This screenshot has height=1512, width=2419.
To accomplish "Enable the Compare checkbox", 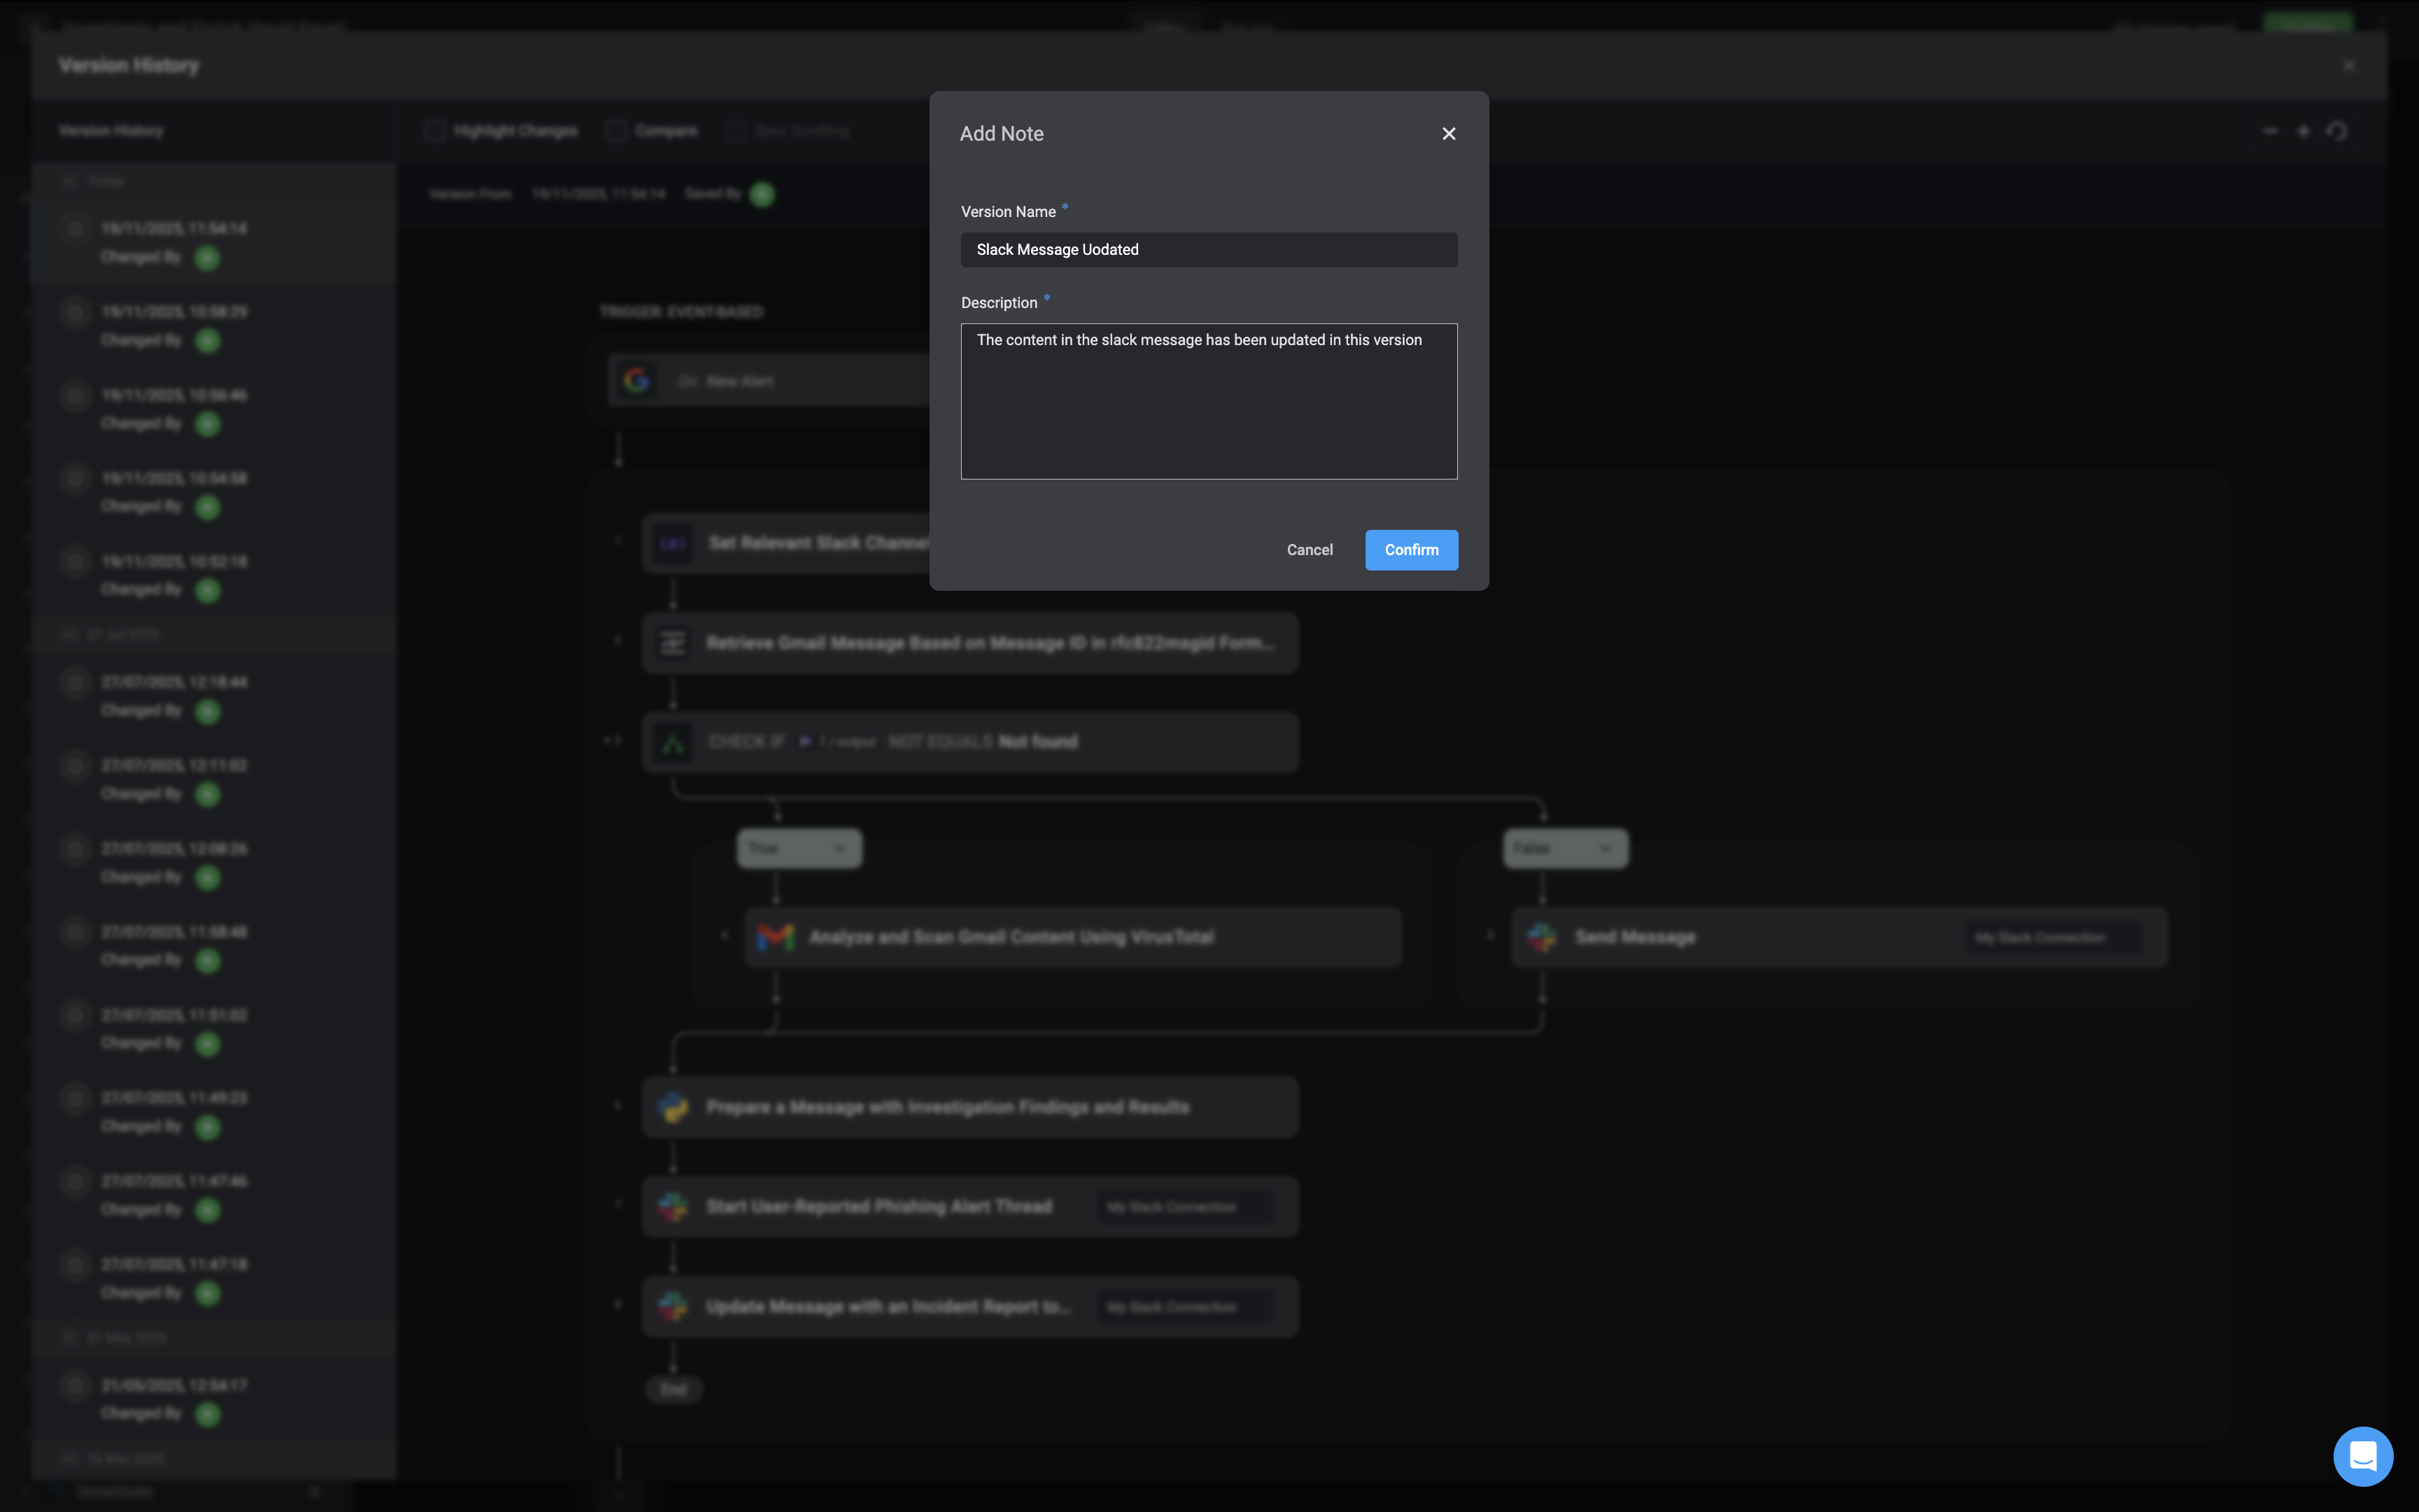I will click(617, 131).
